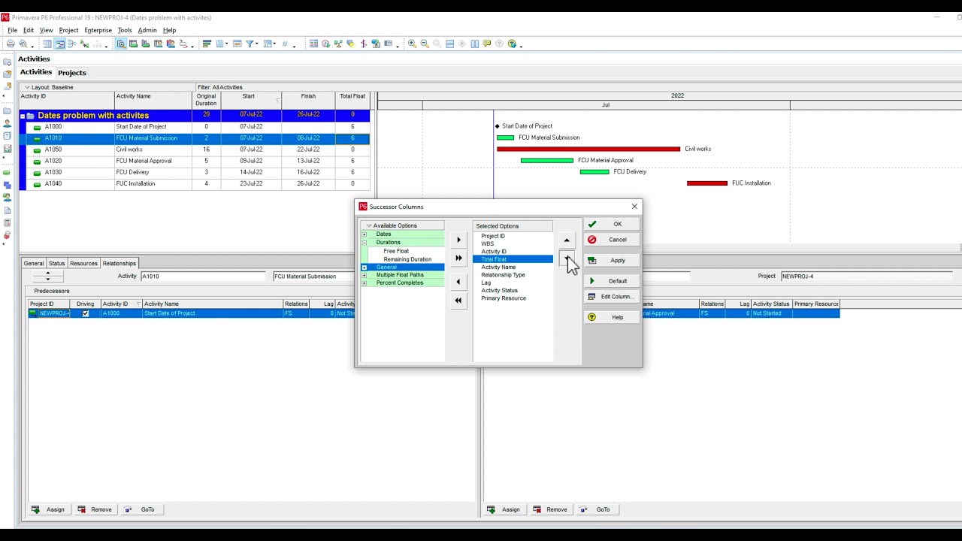Image resolution: width=962 pixels, height=541 pixels.
Task: Click the single right arrow add-column button
Action: (x=458, y=240)
